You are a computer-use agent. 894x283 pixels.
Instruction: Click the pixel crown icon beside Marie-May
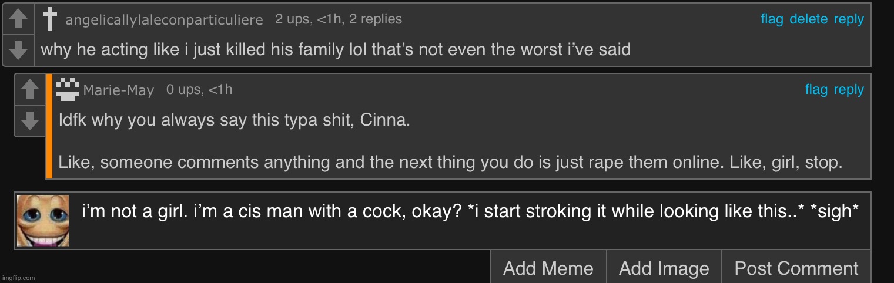[68, 89]
